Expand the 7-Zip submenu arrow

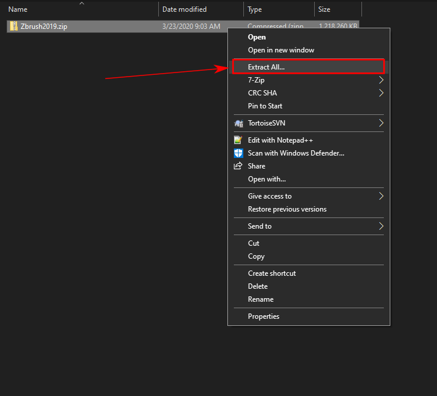(381, 80)
